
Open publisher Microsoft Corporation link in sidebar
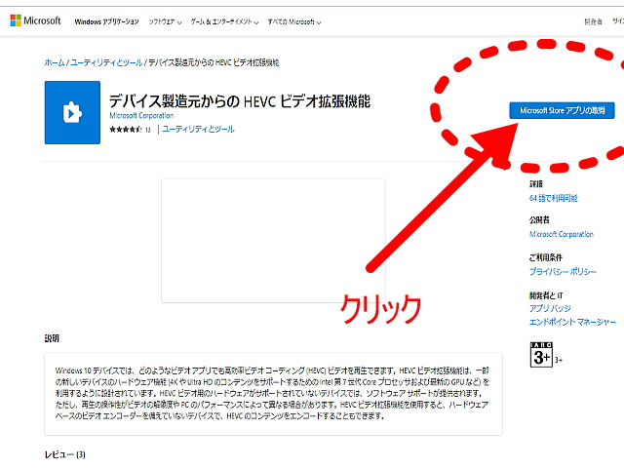(562, 234)
